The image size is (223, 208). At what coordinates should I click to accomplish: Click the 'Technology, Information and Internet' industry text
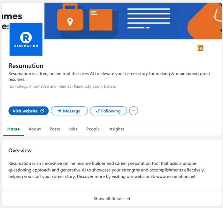tap(39, 86)
